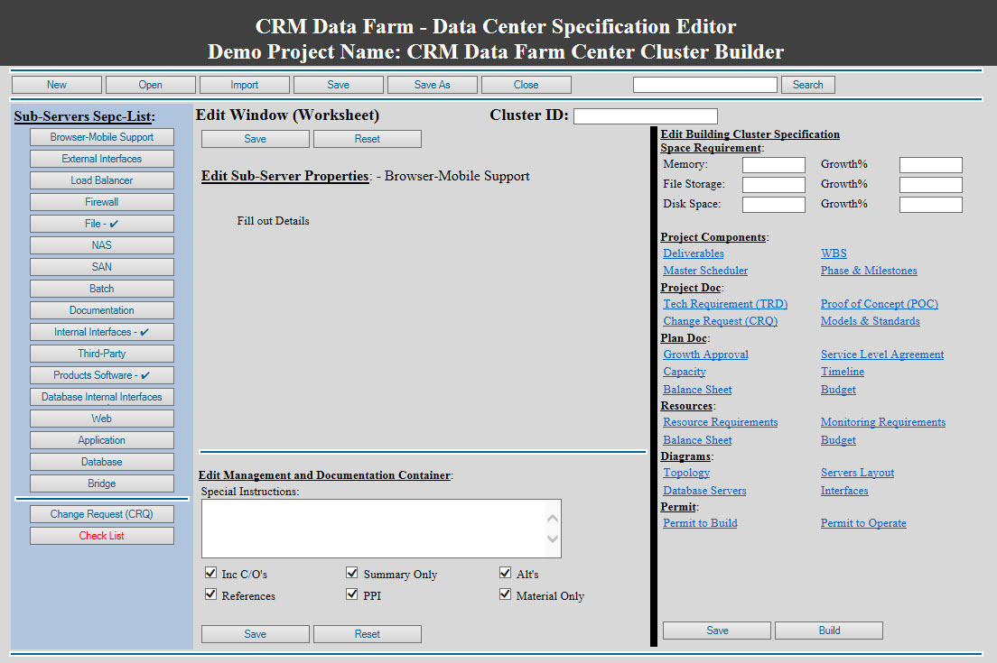Select the NAS sub-server
Viewport: 997px width, 663px height.
101,245
